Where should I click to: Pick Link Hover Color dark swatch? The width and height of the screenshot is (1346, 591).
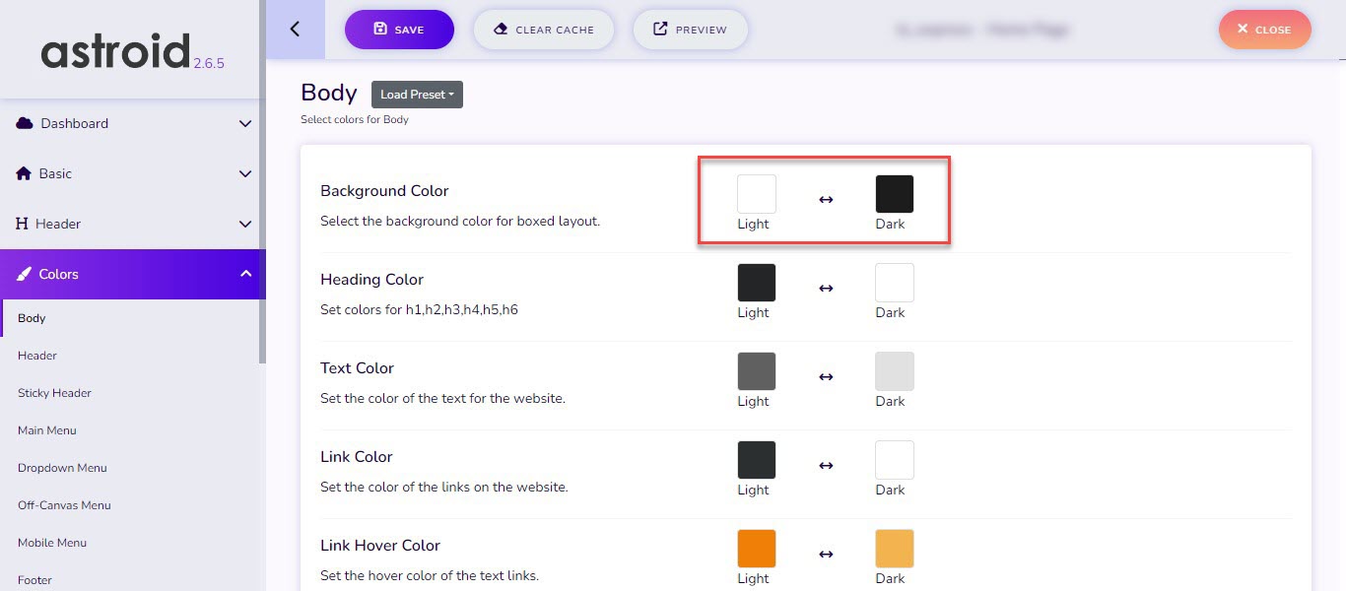point(895,549)
